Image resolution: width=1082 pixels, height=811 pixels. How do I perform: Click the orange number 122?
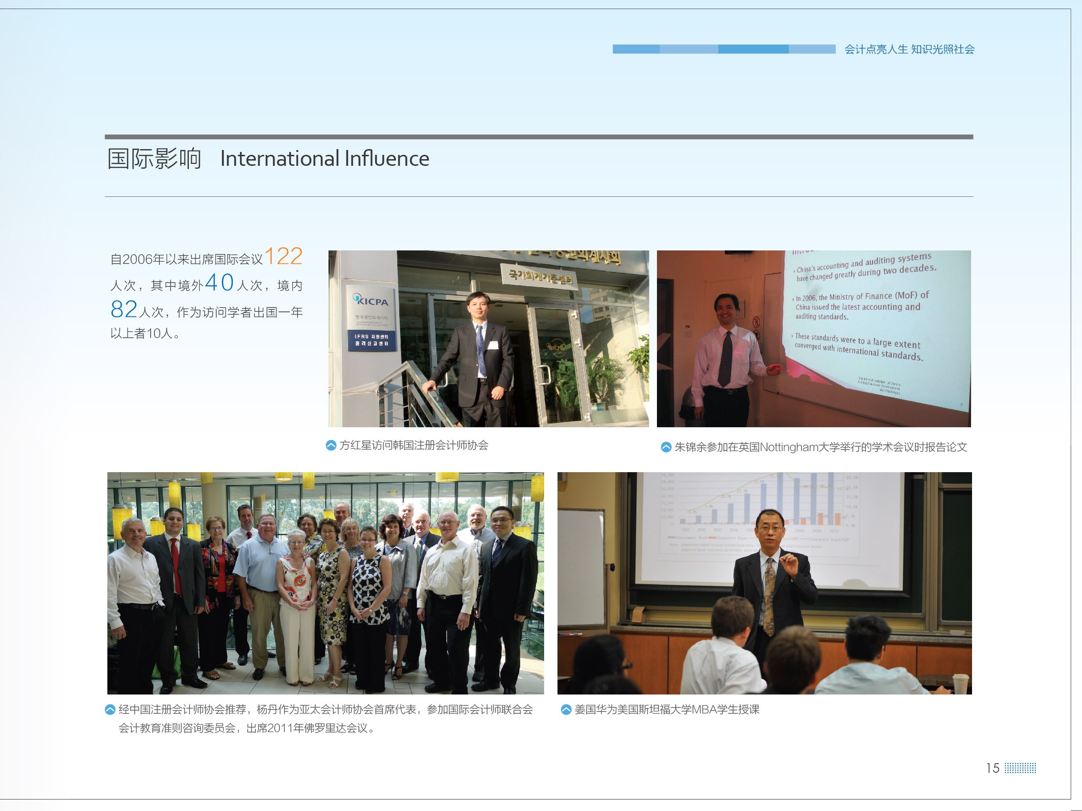[284, 256]
